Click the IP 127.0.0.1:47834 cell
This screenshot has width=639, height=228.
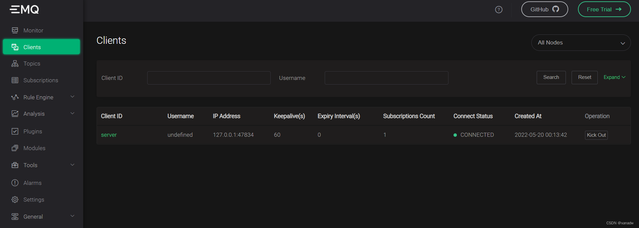point(233,135)
